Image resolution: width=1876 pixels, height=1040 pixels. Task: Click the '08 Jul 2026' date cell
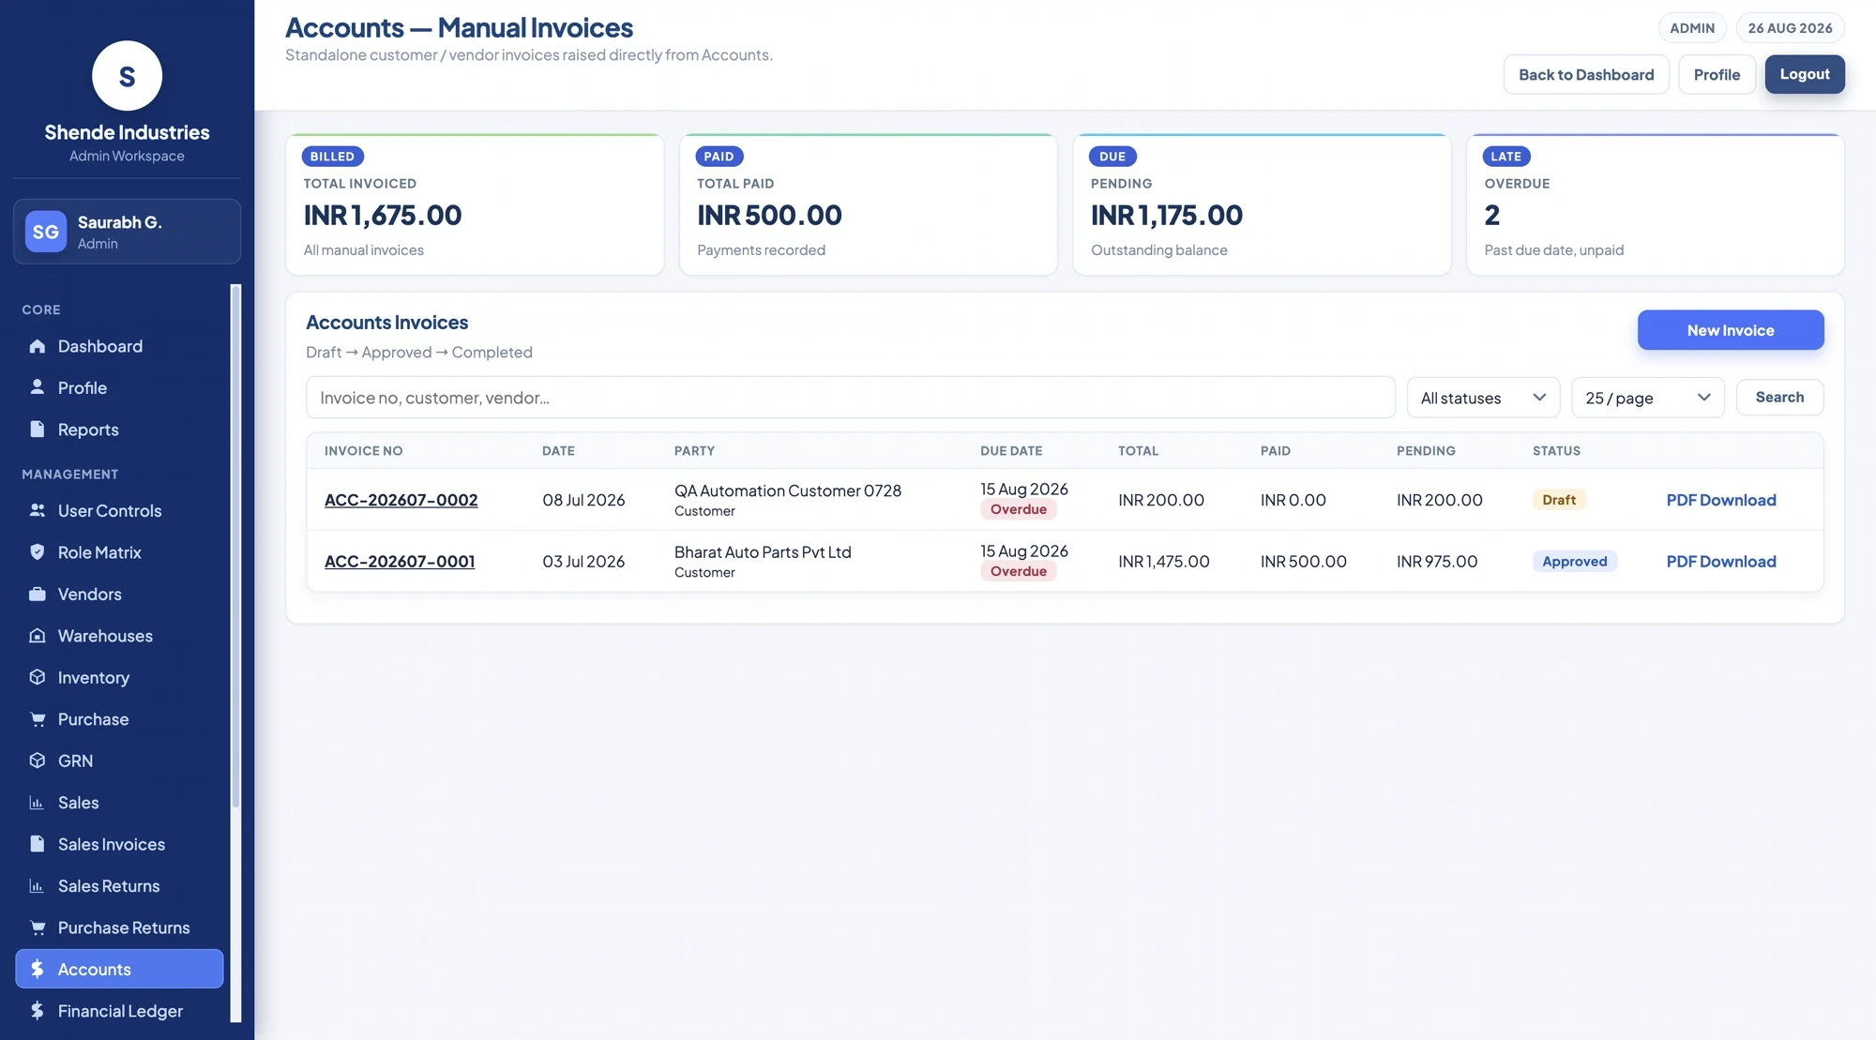coord(583,500)
